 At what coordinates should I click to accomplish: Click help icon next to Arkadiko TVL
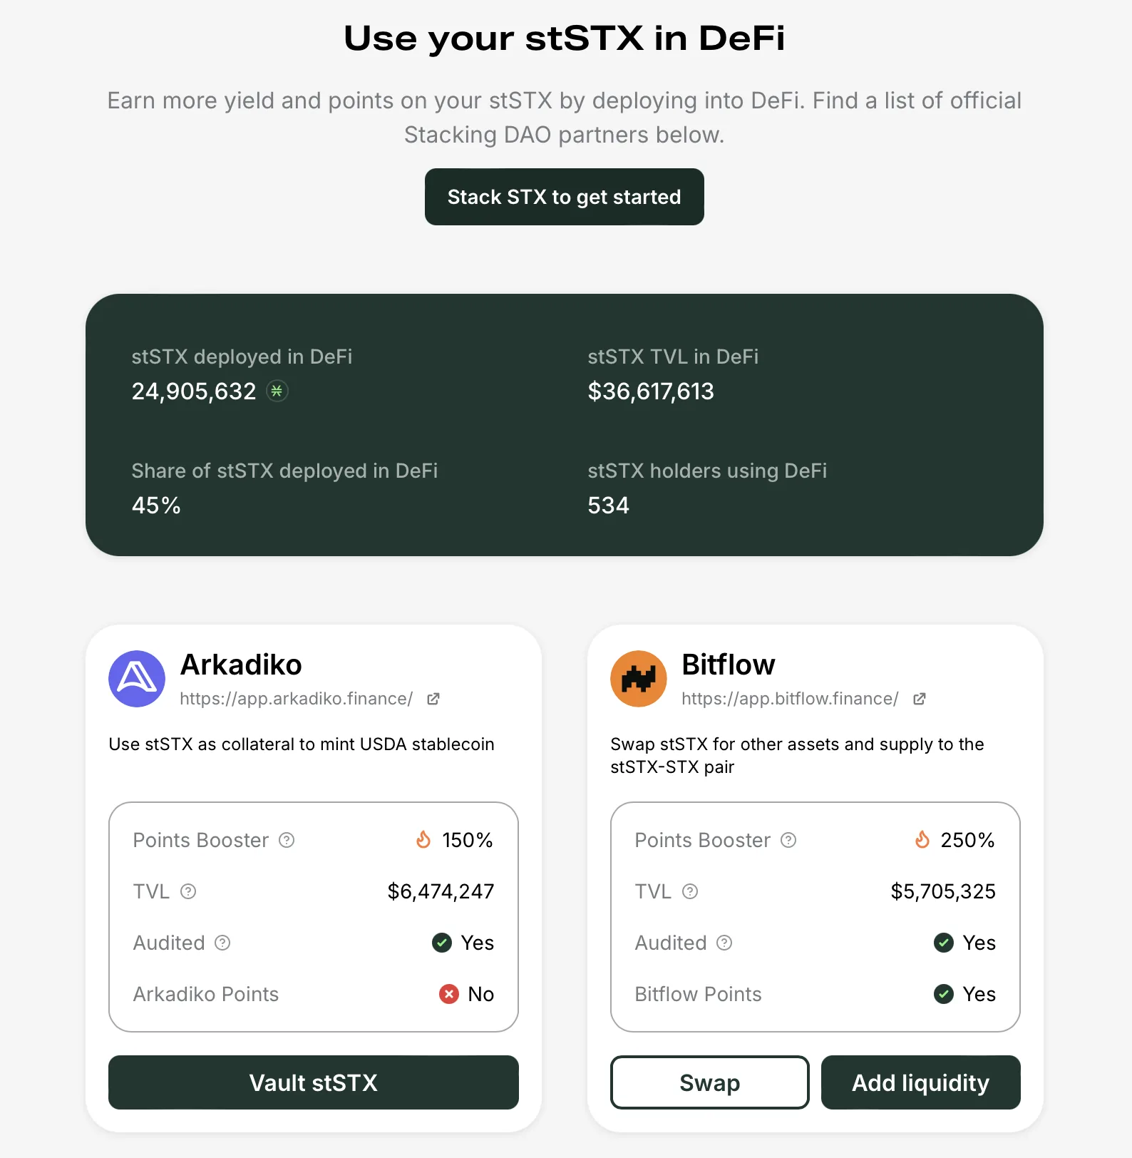pos(188,891)
